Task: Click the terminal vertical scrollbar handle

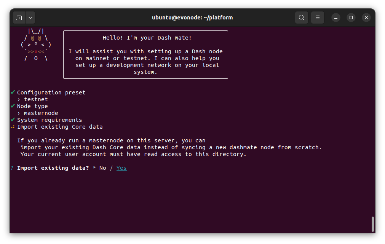Action: [372, 224]
